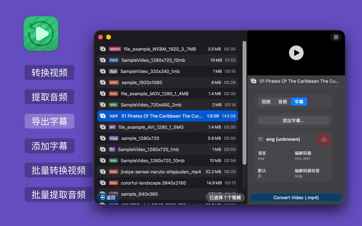This screenshot has height=226, width=362.
Task: Click the export subtitle icon beside eng (unknown)
Action: 324,139
